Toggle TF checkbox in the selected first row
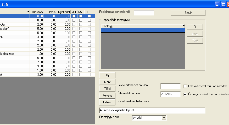229x125 pixels. pos(90,16)
